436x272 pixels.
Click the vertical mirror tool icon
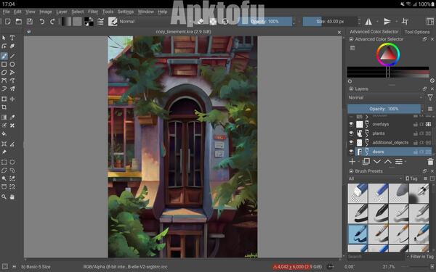[387, 21]
